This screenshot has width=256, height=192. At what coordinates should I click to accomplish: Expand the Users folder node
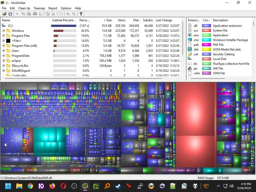[x=3, y=50]
